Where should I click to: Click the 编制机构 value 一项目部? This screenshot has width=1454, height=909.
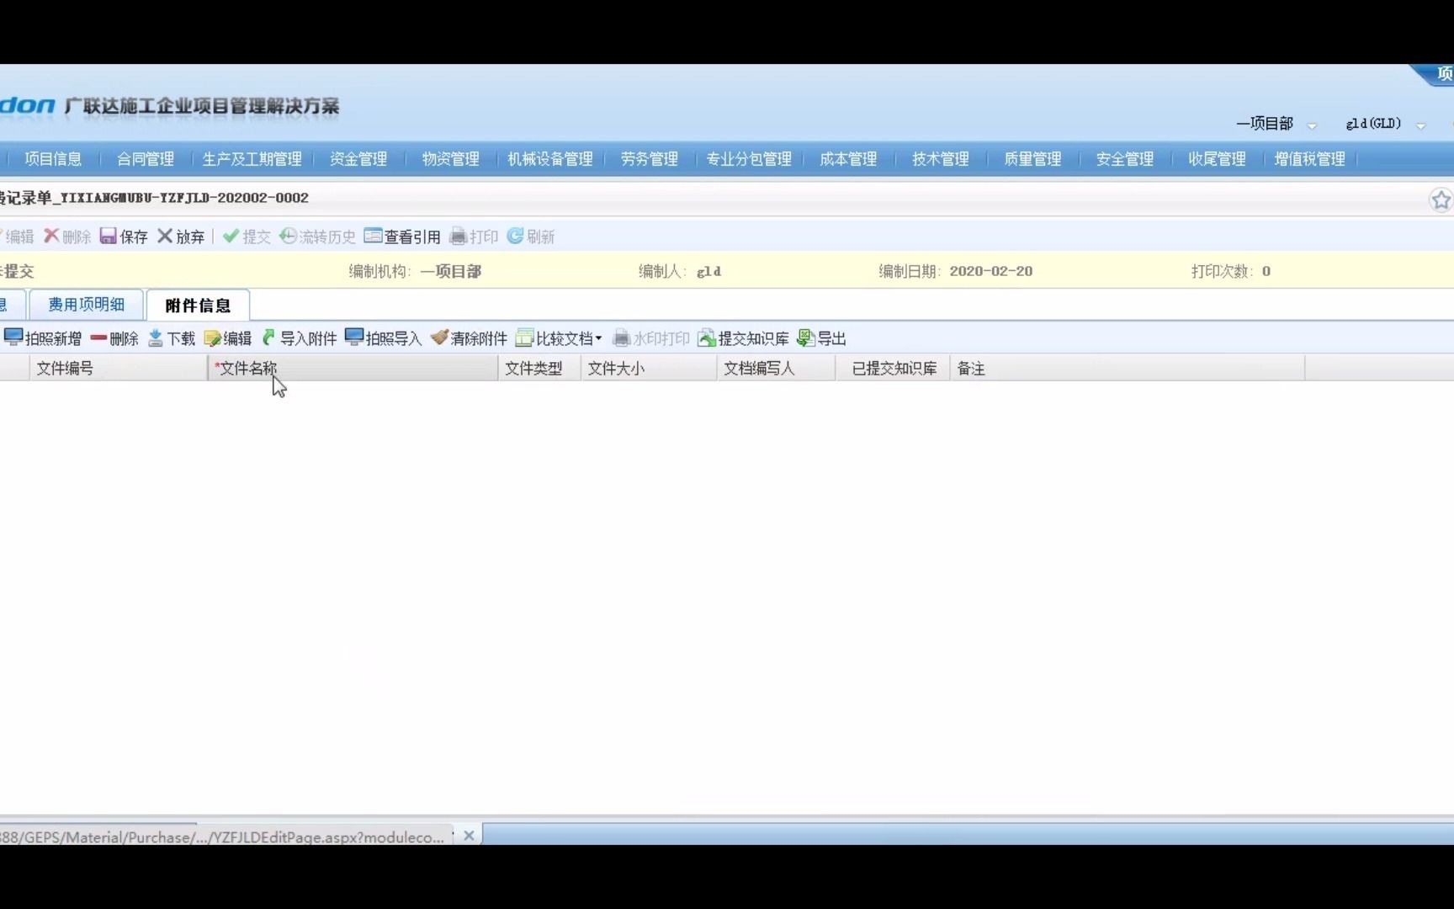pyautogui.click(x=450, y=271)
